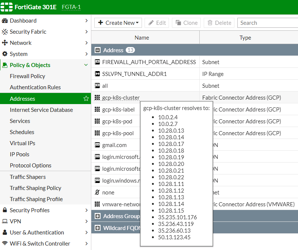Click the FGTA-1 link in the header
Image resolution: width=298 pixels, height=250 pixels.
coord(71,7)
